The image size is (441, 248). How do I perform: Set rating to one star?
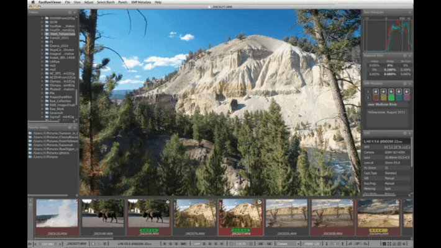[x=376, y=92]
